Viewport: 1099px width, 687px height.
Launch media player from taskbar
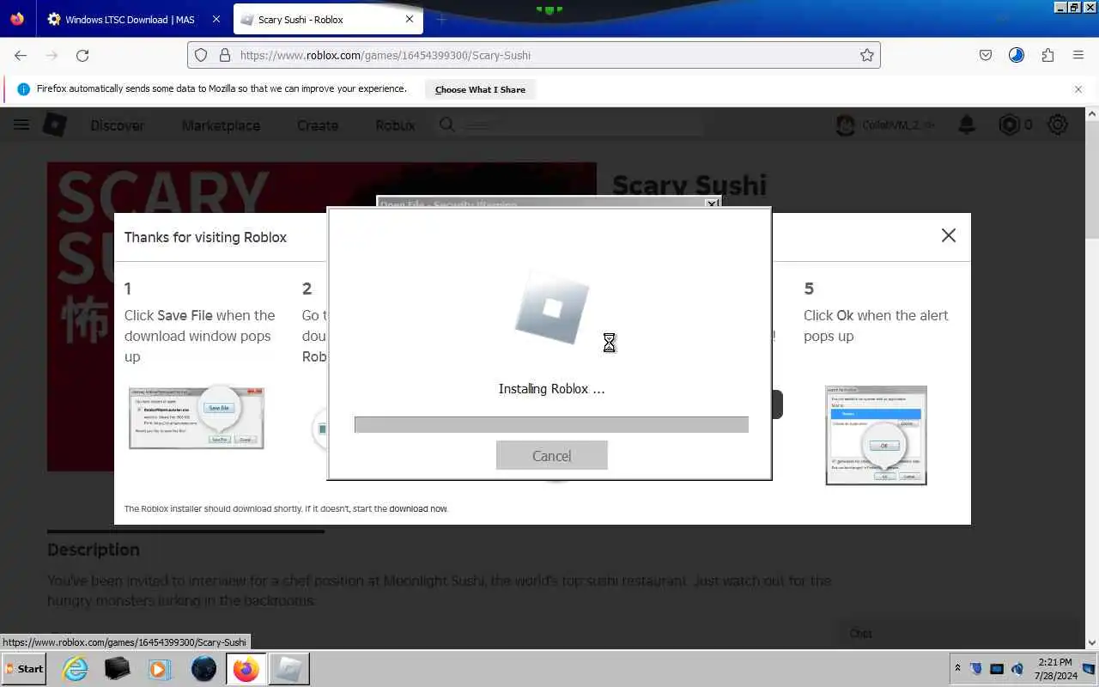[158, 669]
